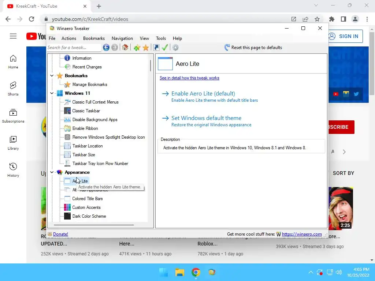The image size is (375, 281).
Task: Open the volume tray icon
Action: pos(339,272)
